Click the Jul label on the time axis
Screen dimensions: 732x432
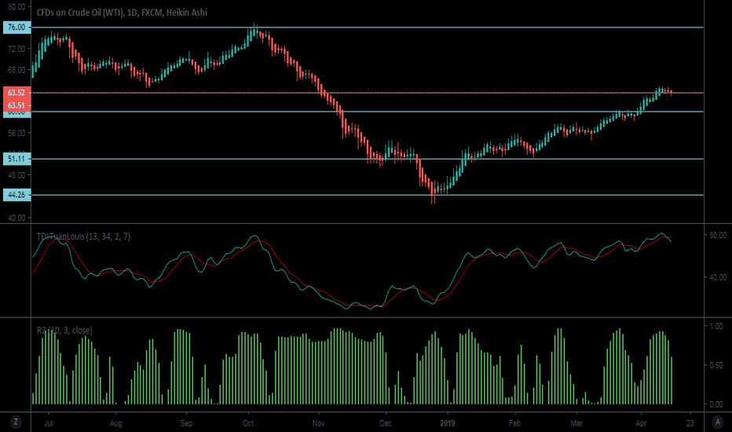49,423
